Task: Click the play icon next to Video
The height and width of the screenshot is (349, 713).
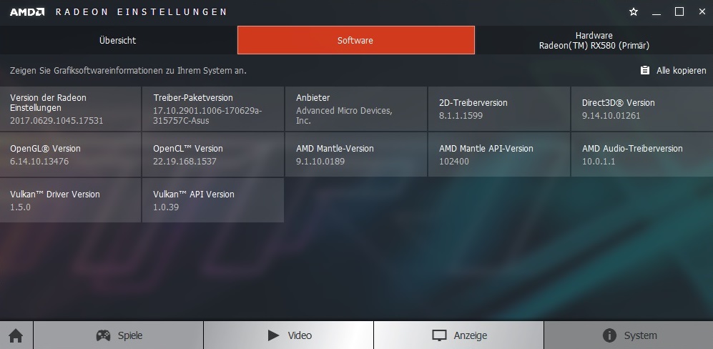Action: click(273, 336)
